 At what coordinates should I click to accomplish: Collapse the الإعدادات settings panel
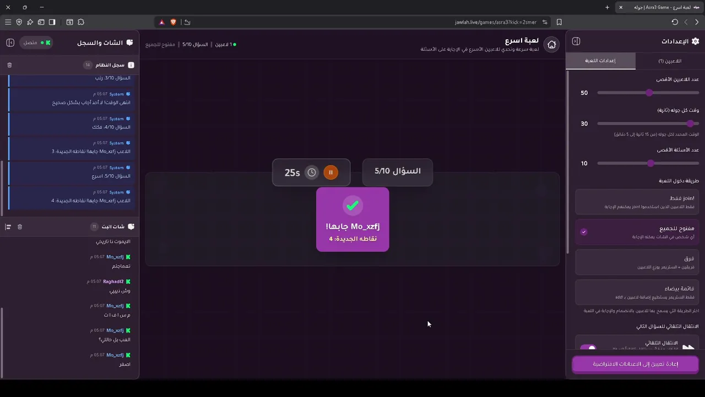(576, 41)
